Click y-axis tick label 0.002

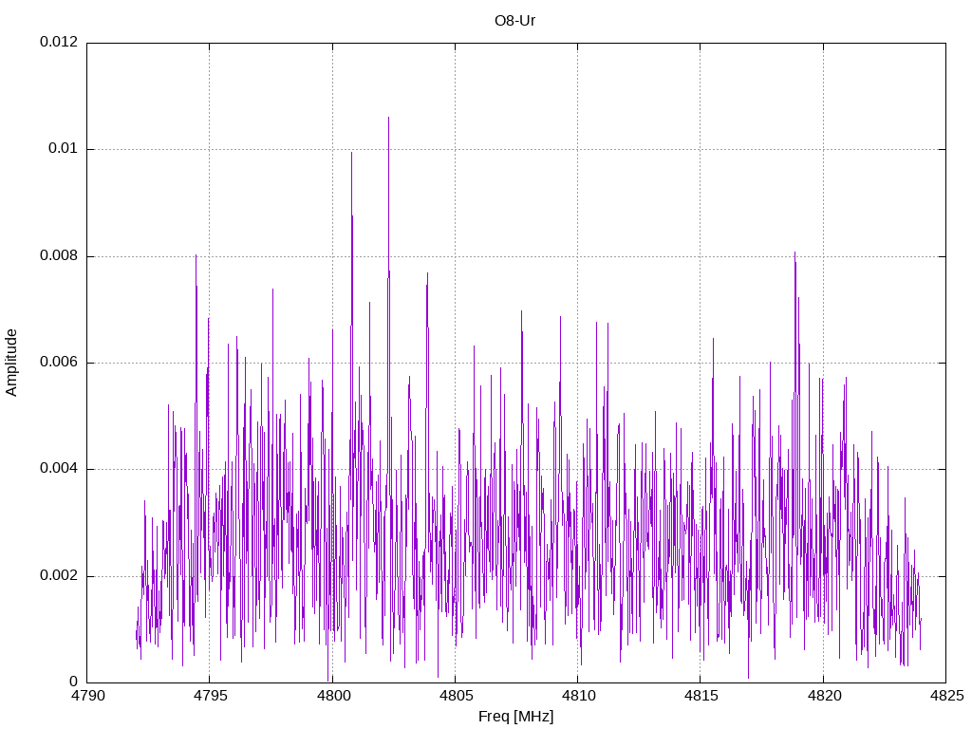pos(59,576)
